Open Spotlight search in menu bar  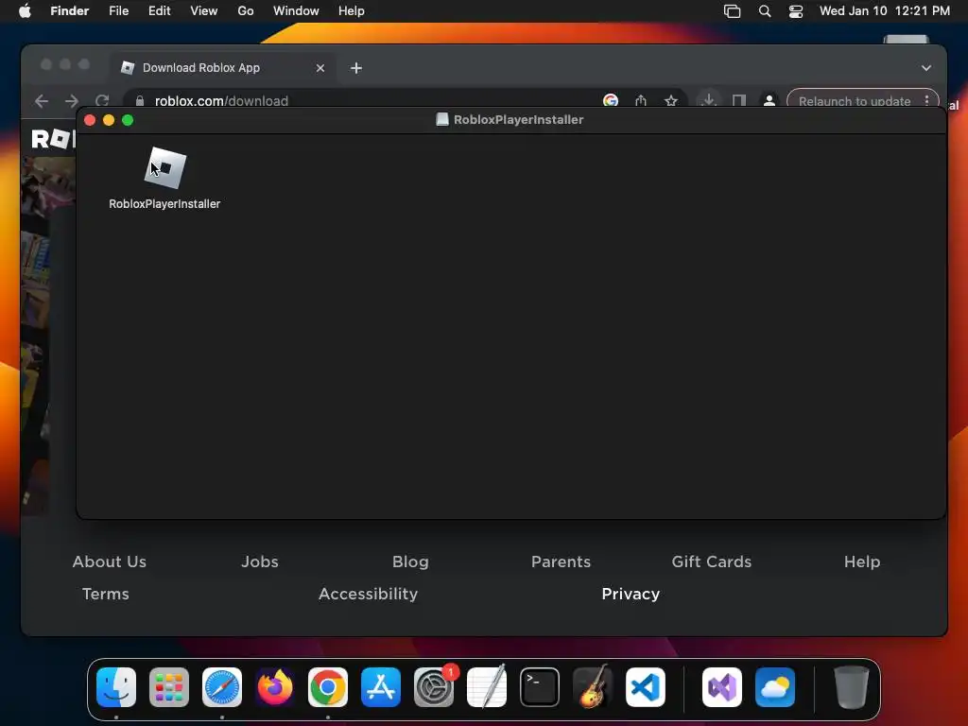coord(764,11)
